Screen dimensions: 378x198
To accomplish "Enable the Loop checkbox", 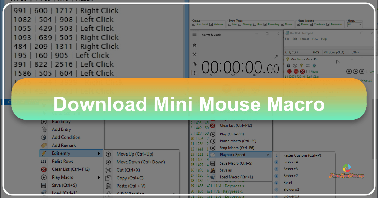I will 368,71.
